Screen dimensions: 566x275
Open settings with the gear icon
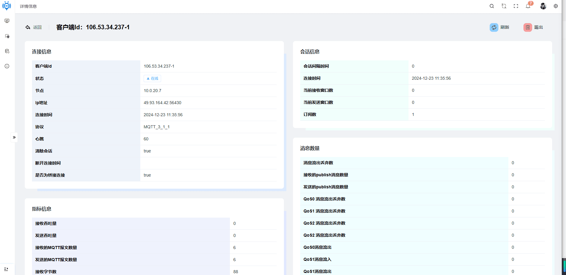[x=556, y=6]
